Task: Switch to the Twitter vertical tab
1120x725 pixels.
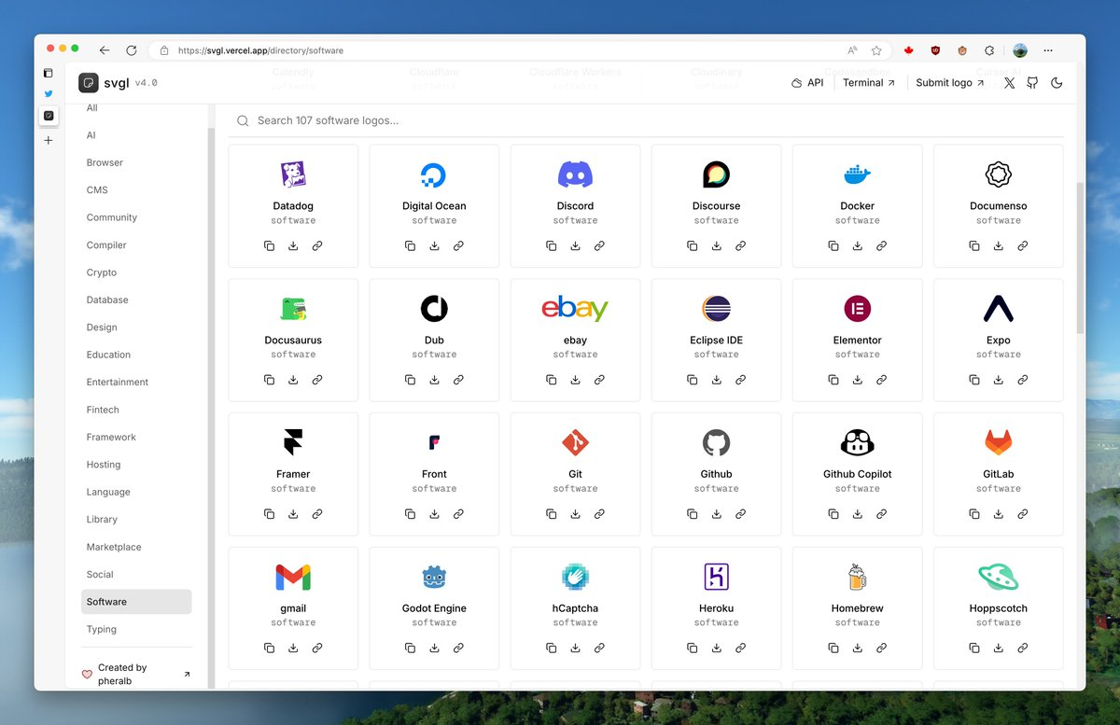Action: click(x=49, y=94)
